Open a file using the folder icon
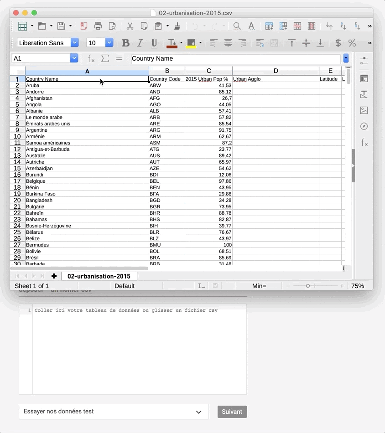Image resolution: width=385 pixels, height=433 pixels. click(x=42, y=26)
